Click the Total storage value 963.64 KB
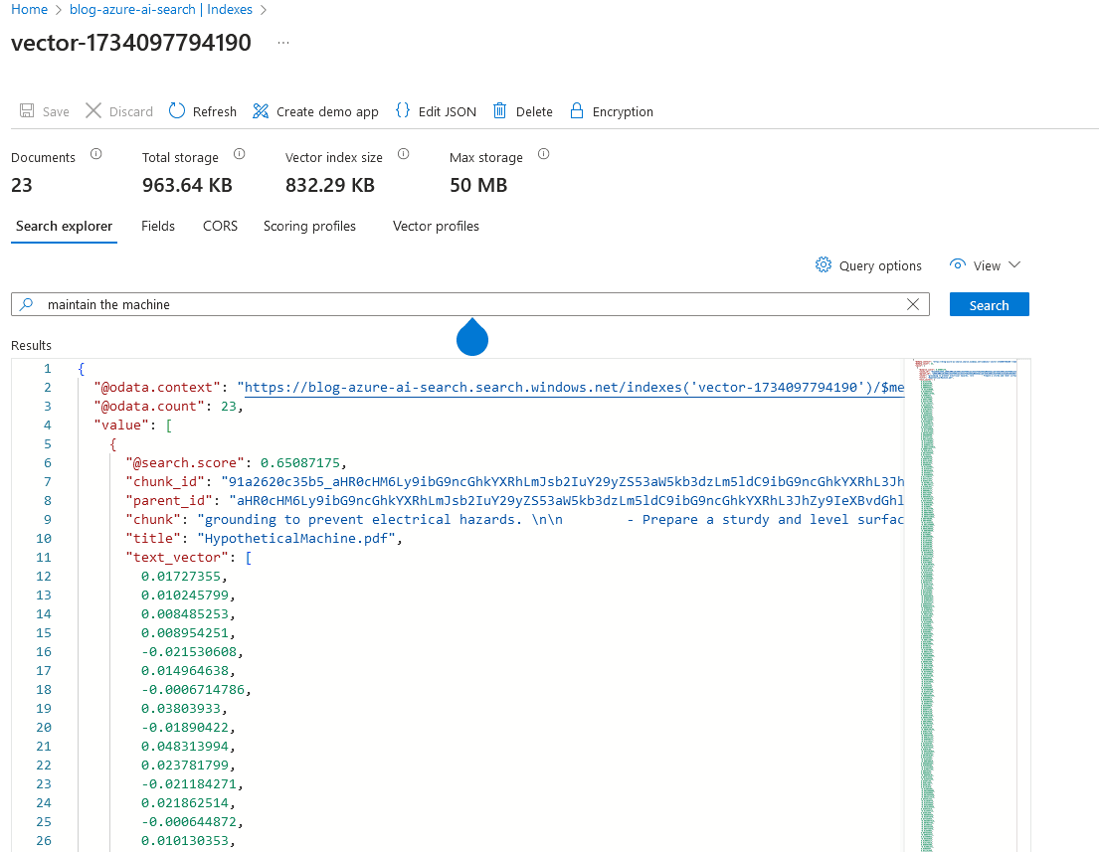Screen dimensions: 1099x852 [x=187, y=186]
